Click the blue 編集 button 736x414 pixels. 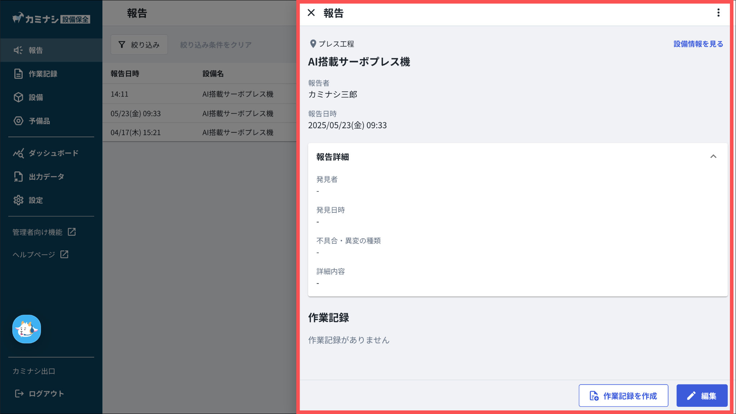pos(701,396)
